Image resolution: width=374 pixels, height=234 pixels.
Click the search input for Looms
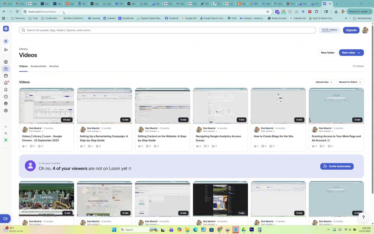point(167,30)
